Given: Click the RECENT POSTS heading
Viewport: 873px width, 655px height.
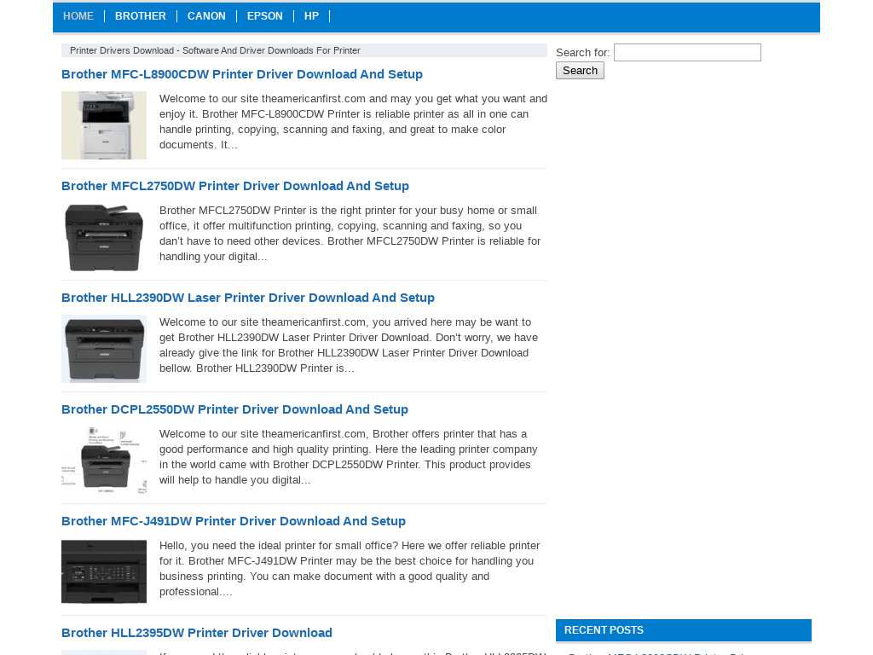Looking at the screenshot, I should (604, 630).
